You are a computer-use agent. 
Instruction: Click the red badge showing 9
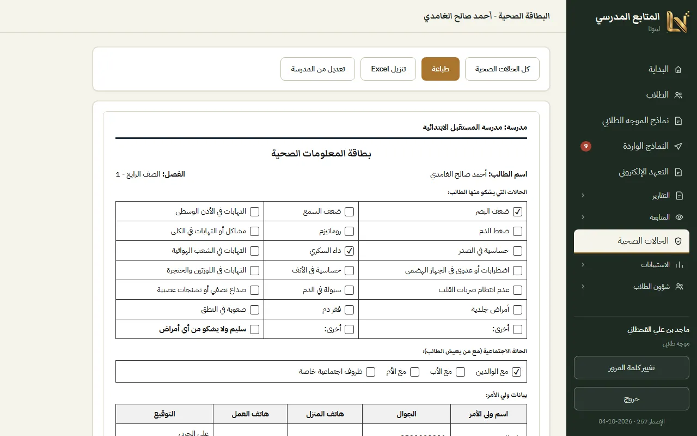(x=586, y=146)
